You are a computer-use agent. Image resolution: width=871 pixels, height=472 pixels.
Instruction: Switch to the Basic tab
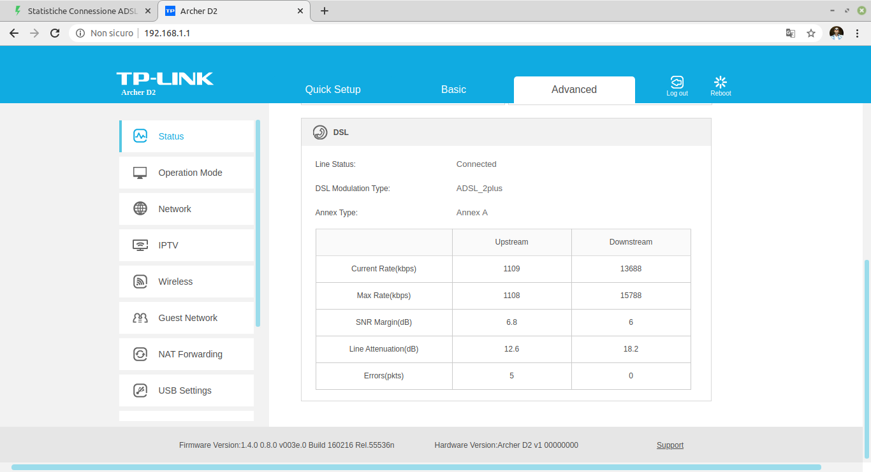click(453, 90)
